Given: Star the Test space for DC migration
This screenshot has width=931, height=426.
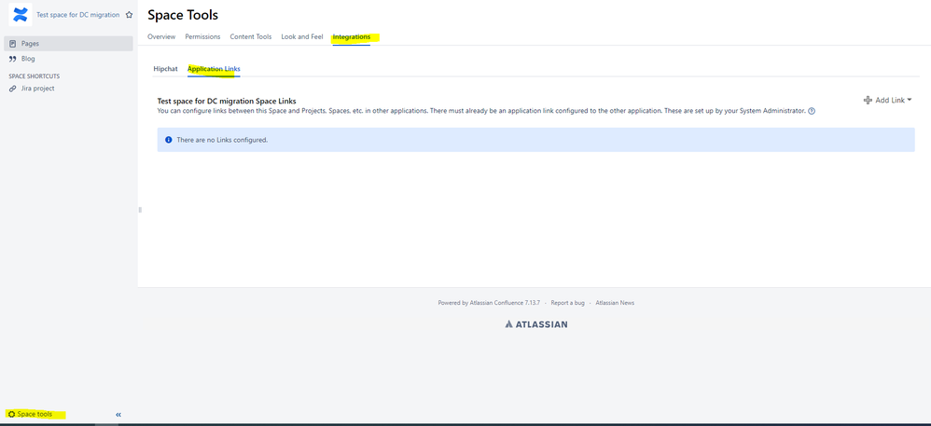Looking at the screenshot, I should tap(129, 15).
